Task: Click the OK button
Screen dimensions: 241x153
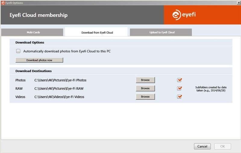Action: (x=223, y=146)
